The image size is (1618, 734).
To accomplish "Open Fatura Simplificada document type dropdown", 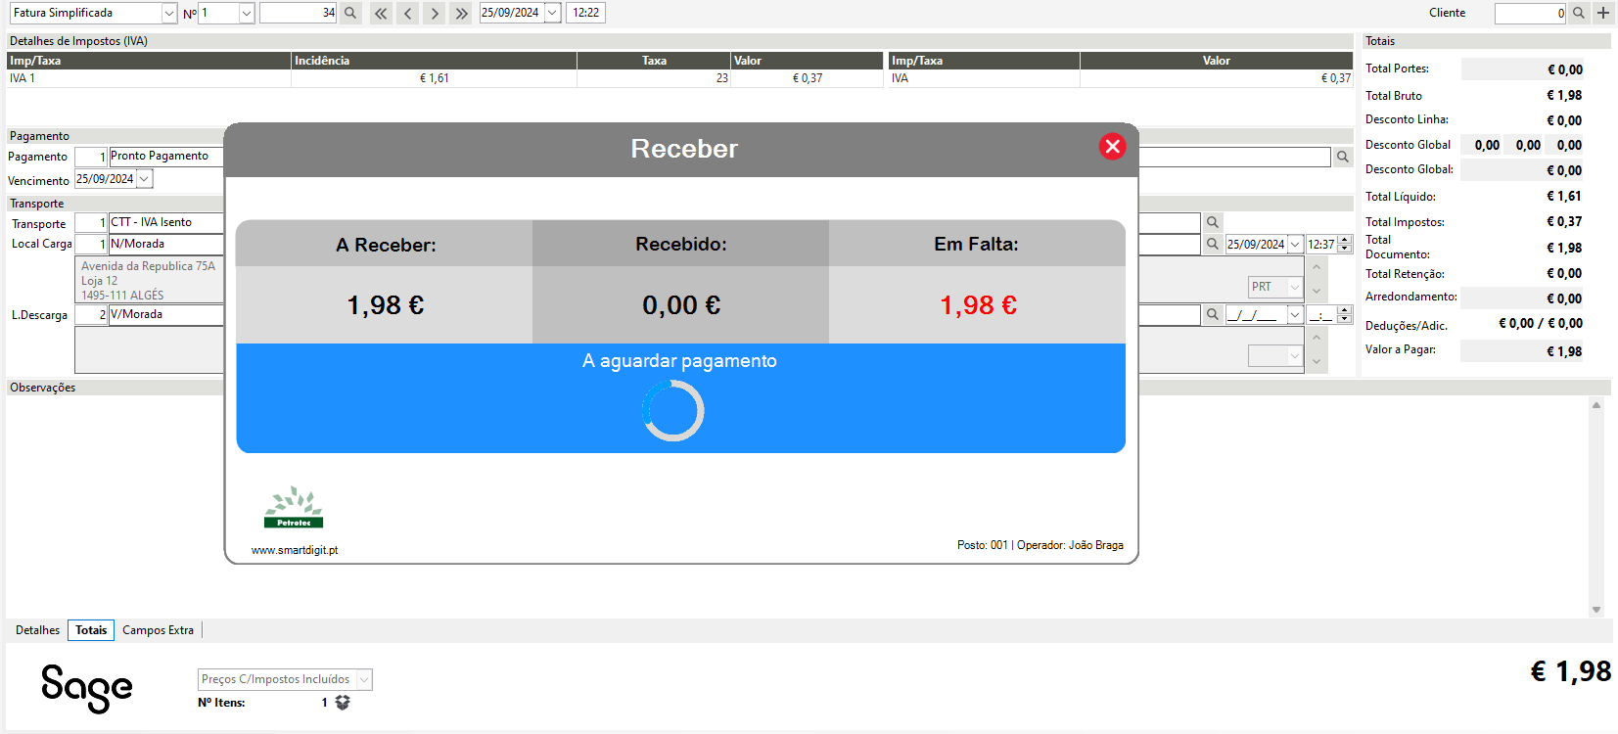I will point(169,13).
